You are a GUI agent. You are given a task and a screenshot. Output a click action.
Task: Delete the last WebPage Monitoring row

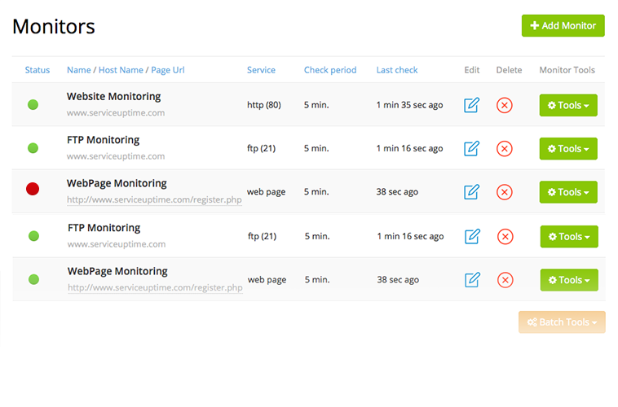(505, 280)
